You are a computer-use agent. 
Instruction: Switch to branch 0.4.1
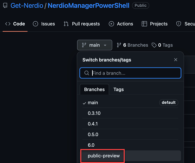pos(130,124)
